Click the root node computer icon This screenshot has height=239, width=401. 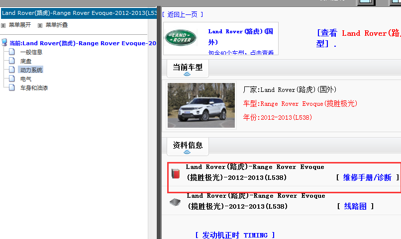pos(4,42)
